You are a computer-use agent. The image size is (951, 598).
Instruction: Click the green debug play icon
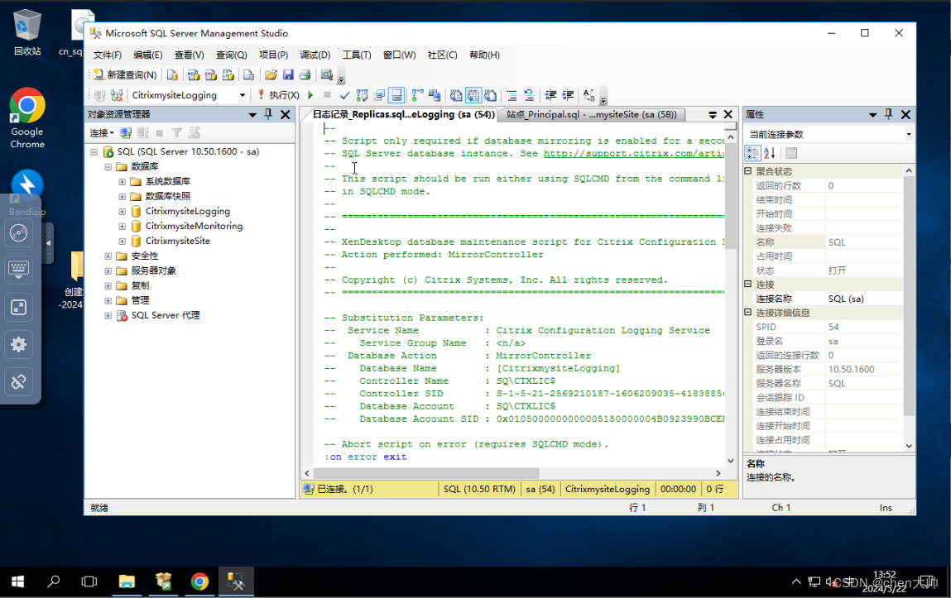(x=310, y=95)
